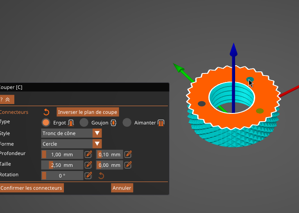Click Confirmer les connecteurs
Image resolution: width=299 pixels, height=213 pixels.
pos(32,188)
